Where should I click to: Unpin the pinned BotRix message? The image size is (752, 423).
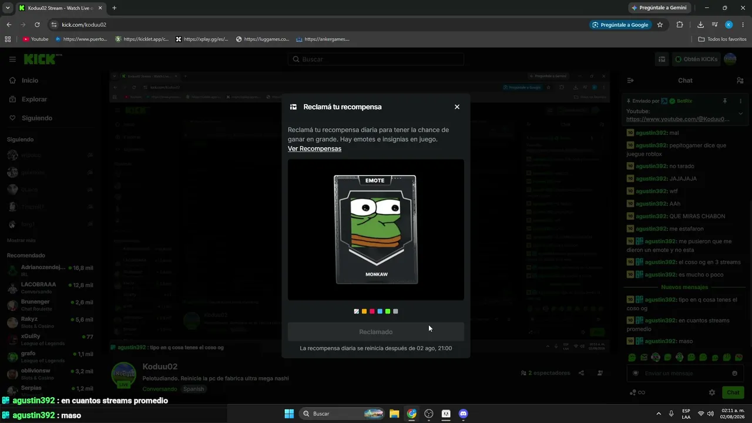(x=725, y=101)
